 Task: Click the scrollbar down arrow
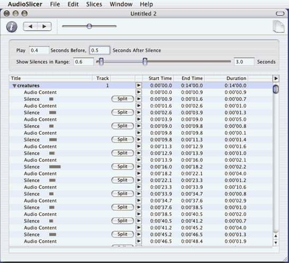[276, 243]
